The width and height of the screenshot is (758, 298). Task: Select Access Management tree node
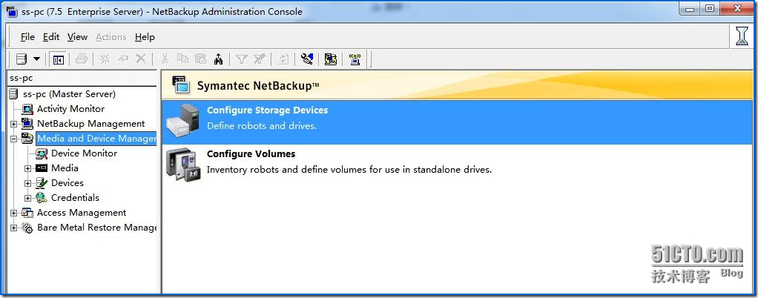(x=82, y=213)
